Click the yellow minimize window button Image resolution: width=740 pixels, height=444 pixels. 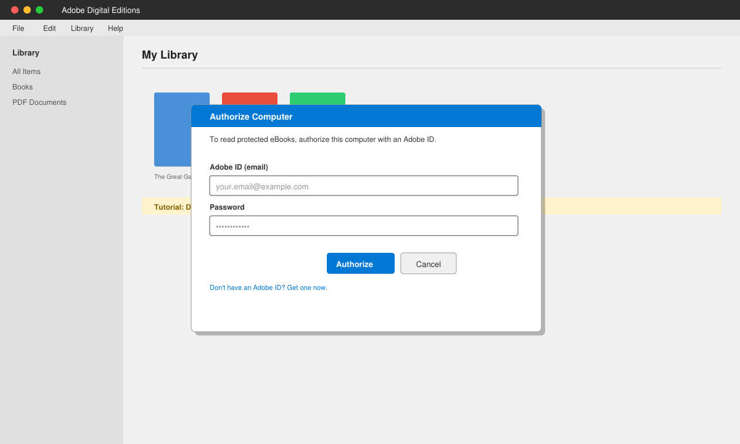pyautogui.click(x=27, y=10)
